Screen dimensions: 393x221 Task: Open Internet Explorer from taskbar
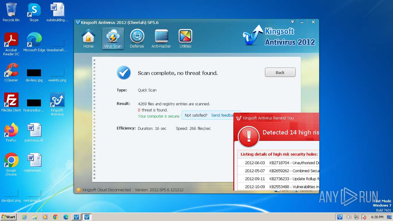pos(24,217)
